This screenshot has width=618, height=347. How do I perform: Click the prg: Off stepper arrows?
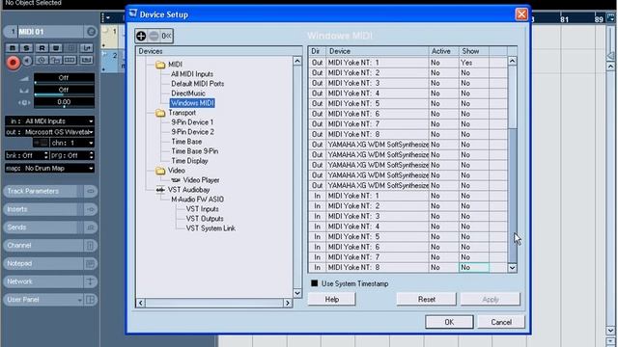point(92,155)
